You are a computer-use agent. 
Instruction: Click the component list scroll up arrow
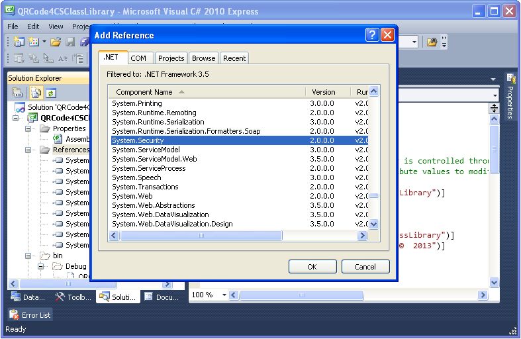point(374,91)
